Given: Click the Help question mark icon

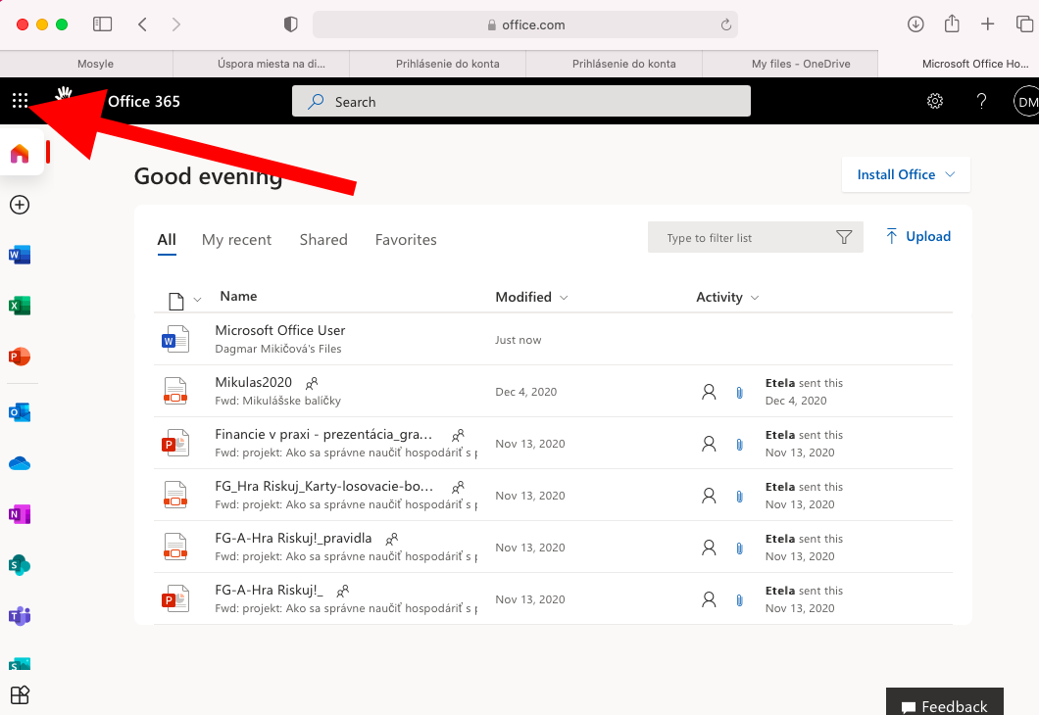Looking at the screenshot, I should coord(981,102).
